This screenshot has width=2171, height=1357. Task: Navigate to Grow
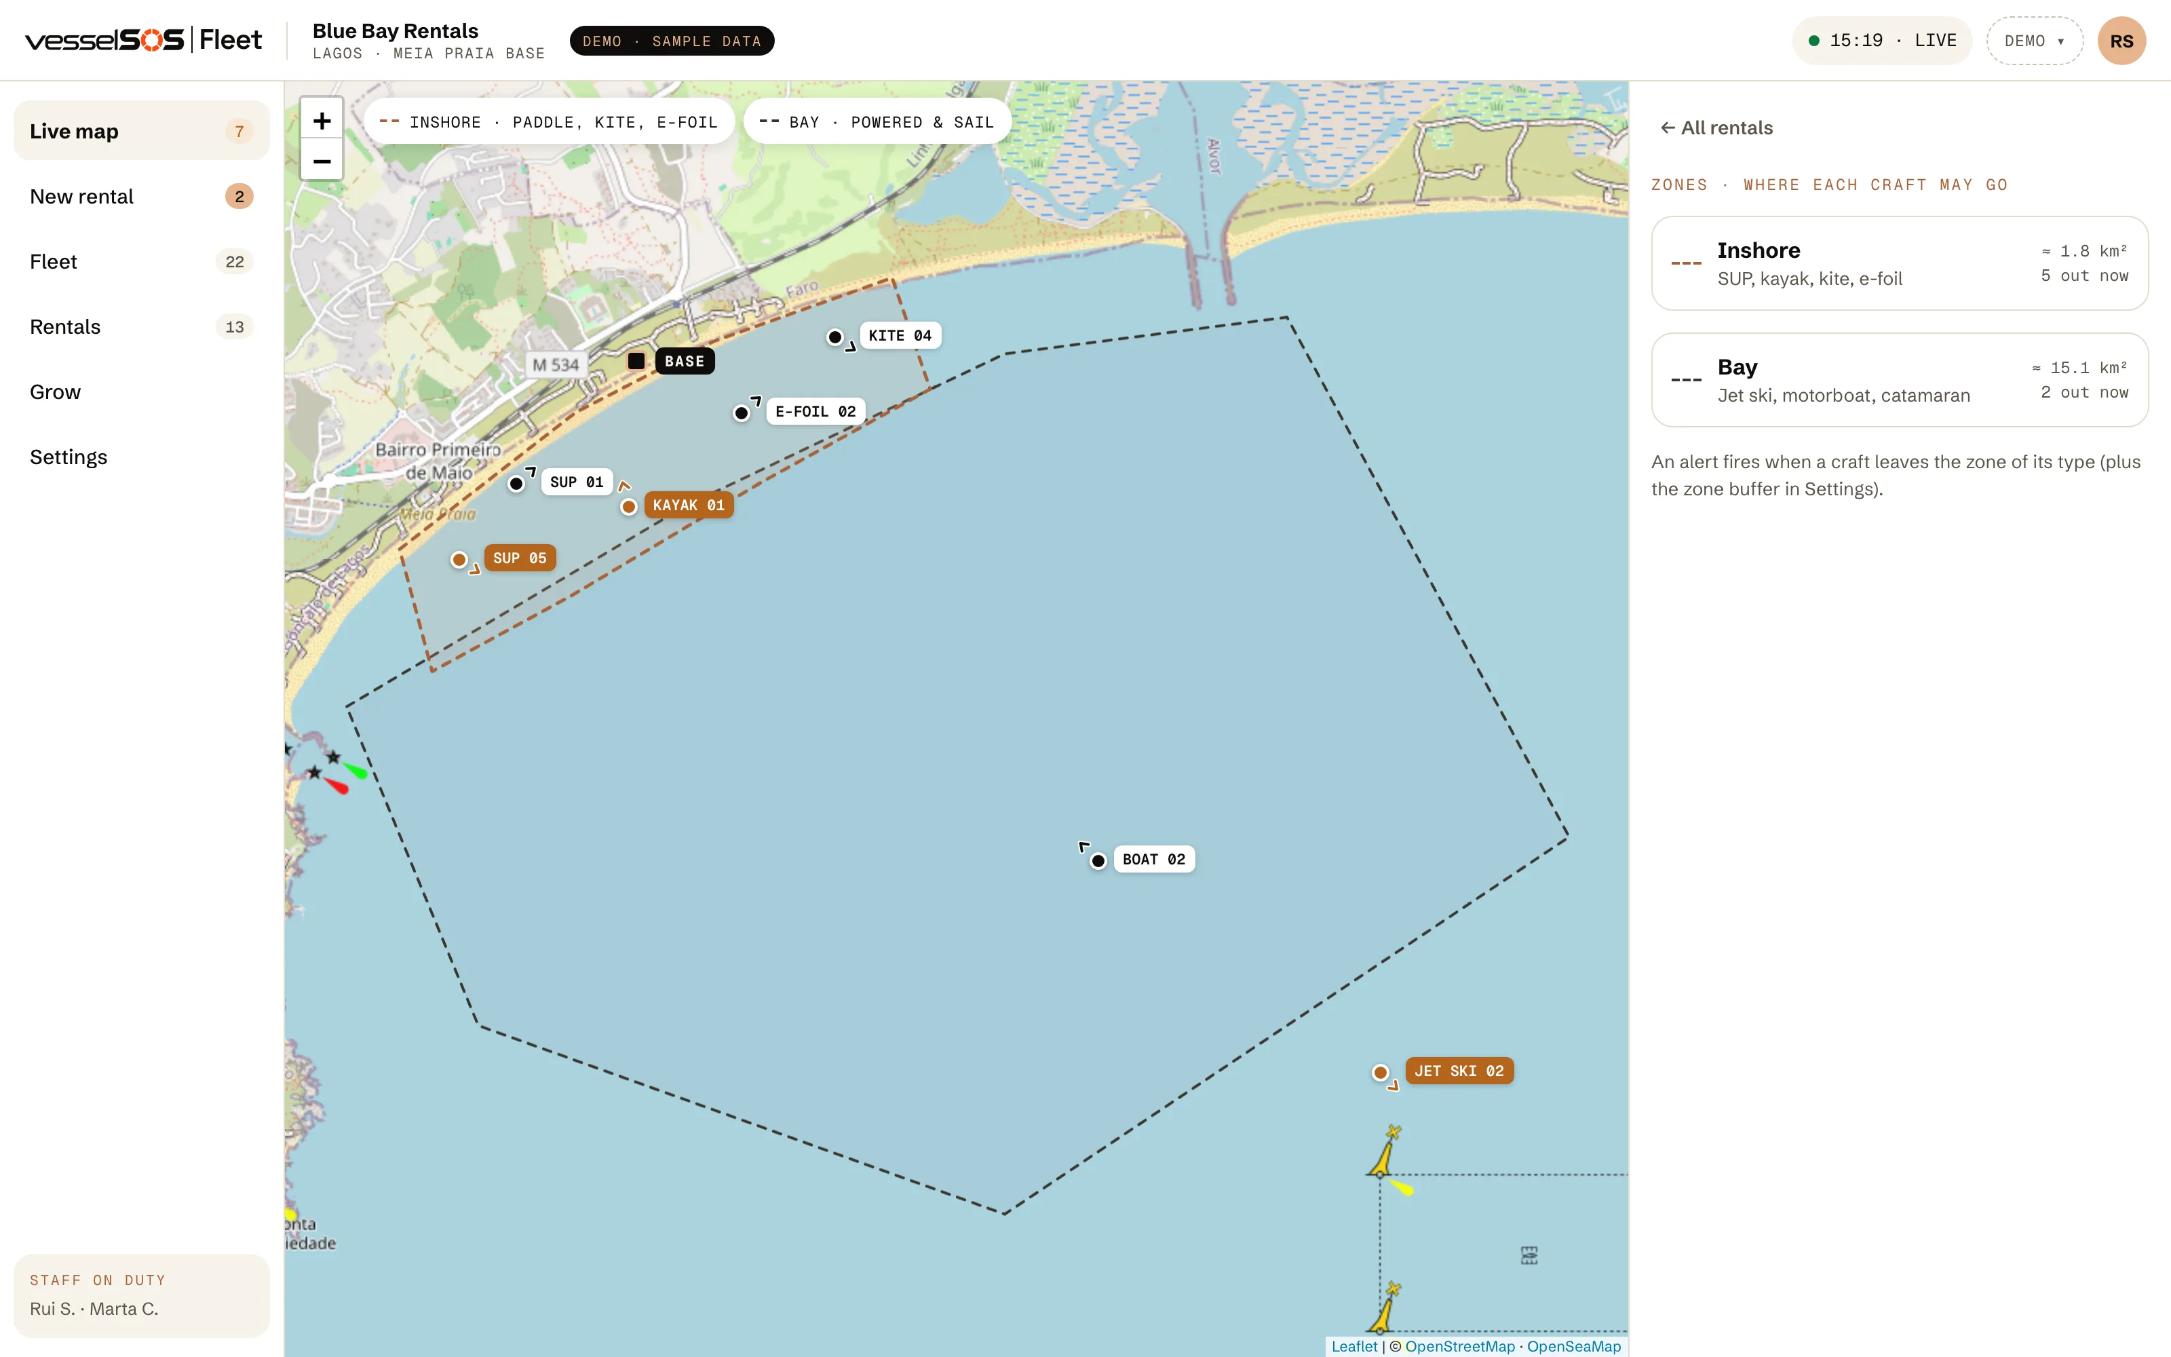142,392
